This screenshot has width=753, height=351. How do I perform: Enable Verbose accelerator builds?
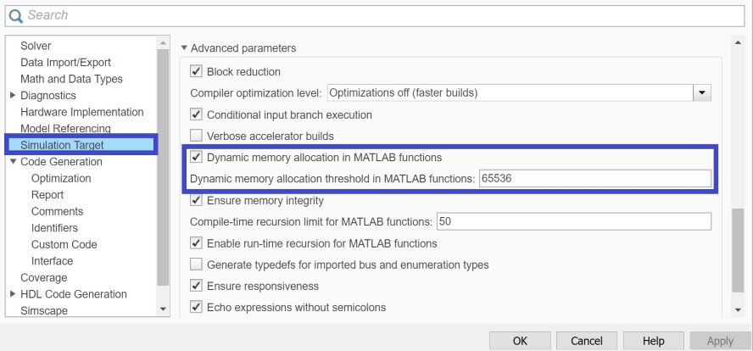point(197,136)
